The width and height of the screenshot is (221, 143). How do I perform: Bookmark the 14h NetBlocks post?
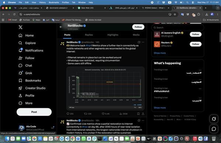pos(138,114)
